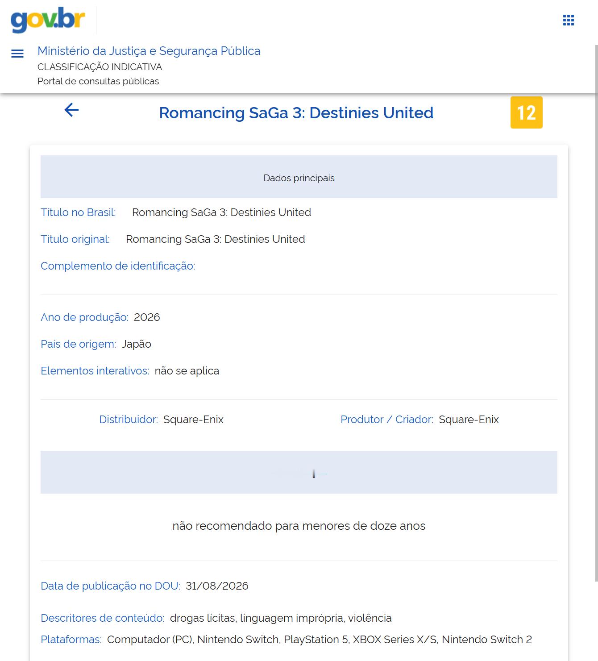
Task: Click the page title Romancing SaGa 3: Destinies United
Action: tap(296, 113)
